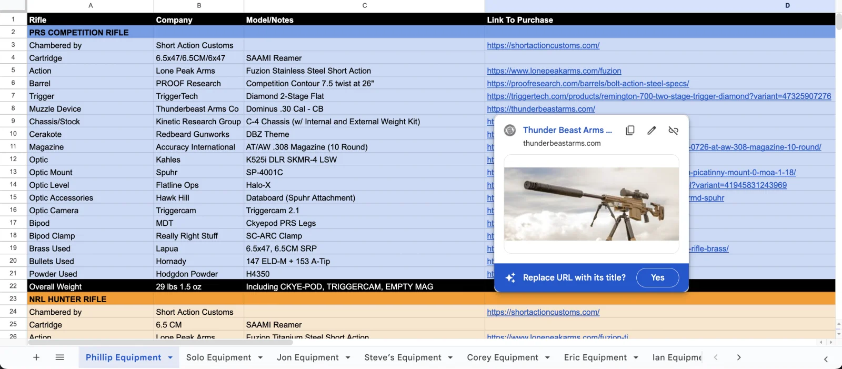Open triggertech.com diamond trigger link
This screenshot has width=842, height=369.
click(x=659, y=96)
